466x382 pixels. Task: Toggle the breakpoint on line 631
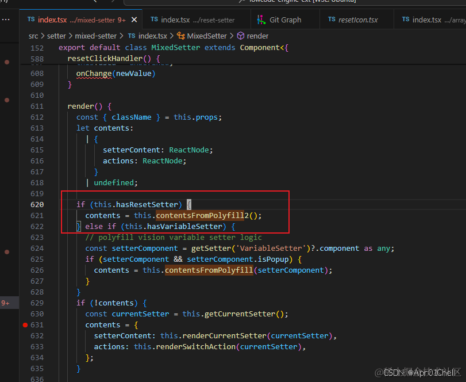(25, 325)
